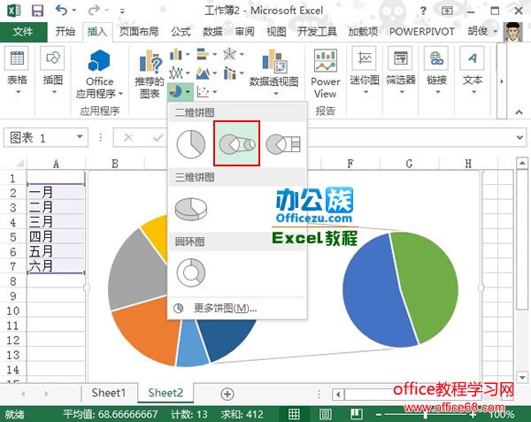Select cell containing 一月

[56, 192]
